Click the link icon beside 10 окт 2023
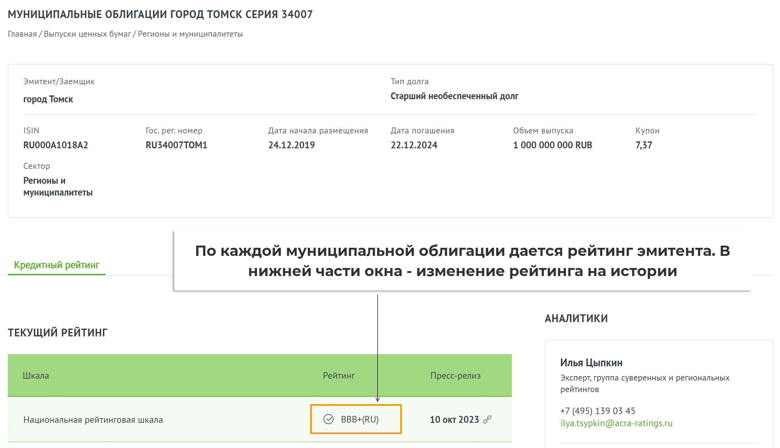 click(x=487, y=419)
